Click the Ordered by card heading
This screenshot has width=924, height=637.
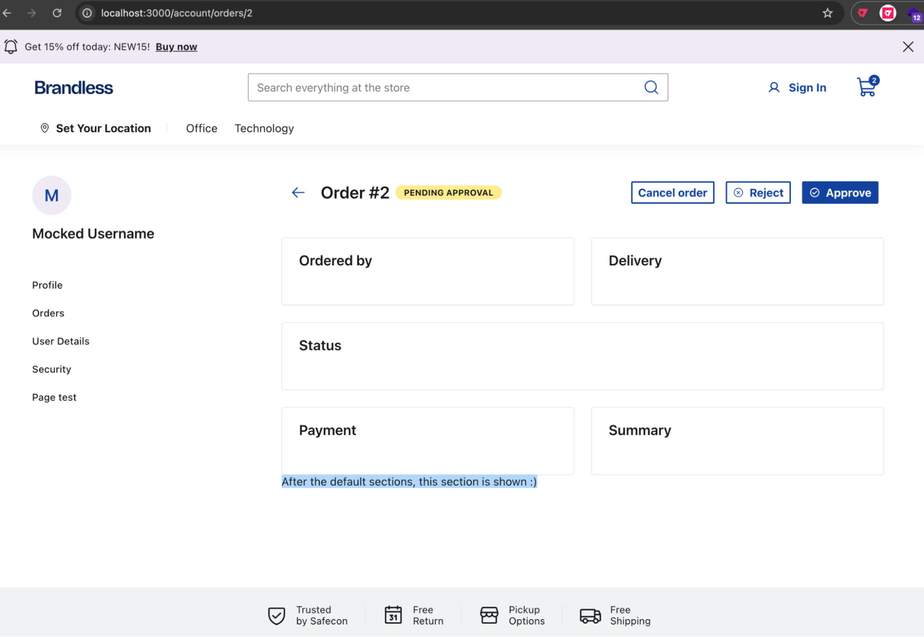coord(335,261)
